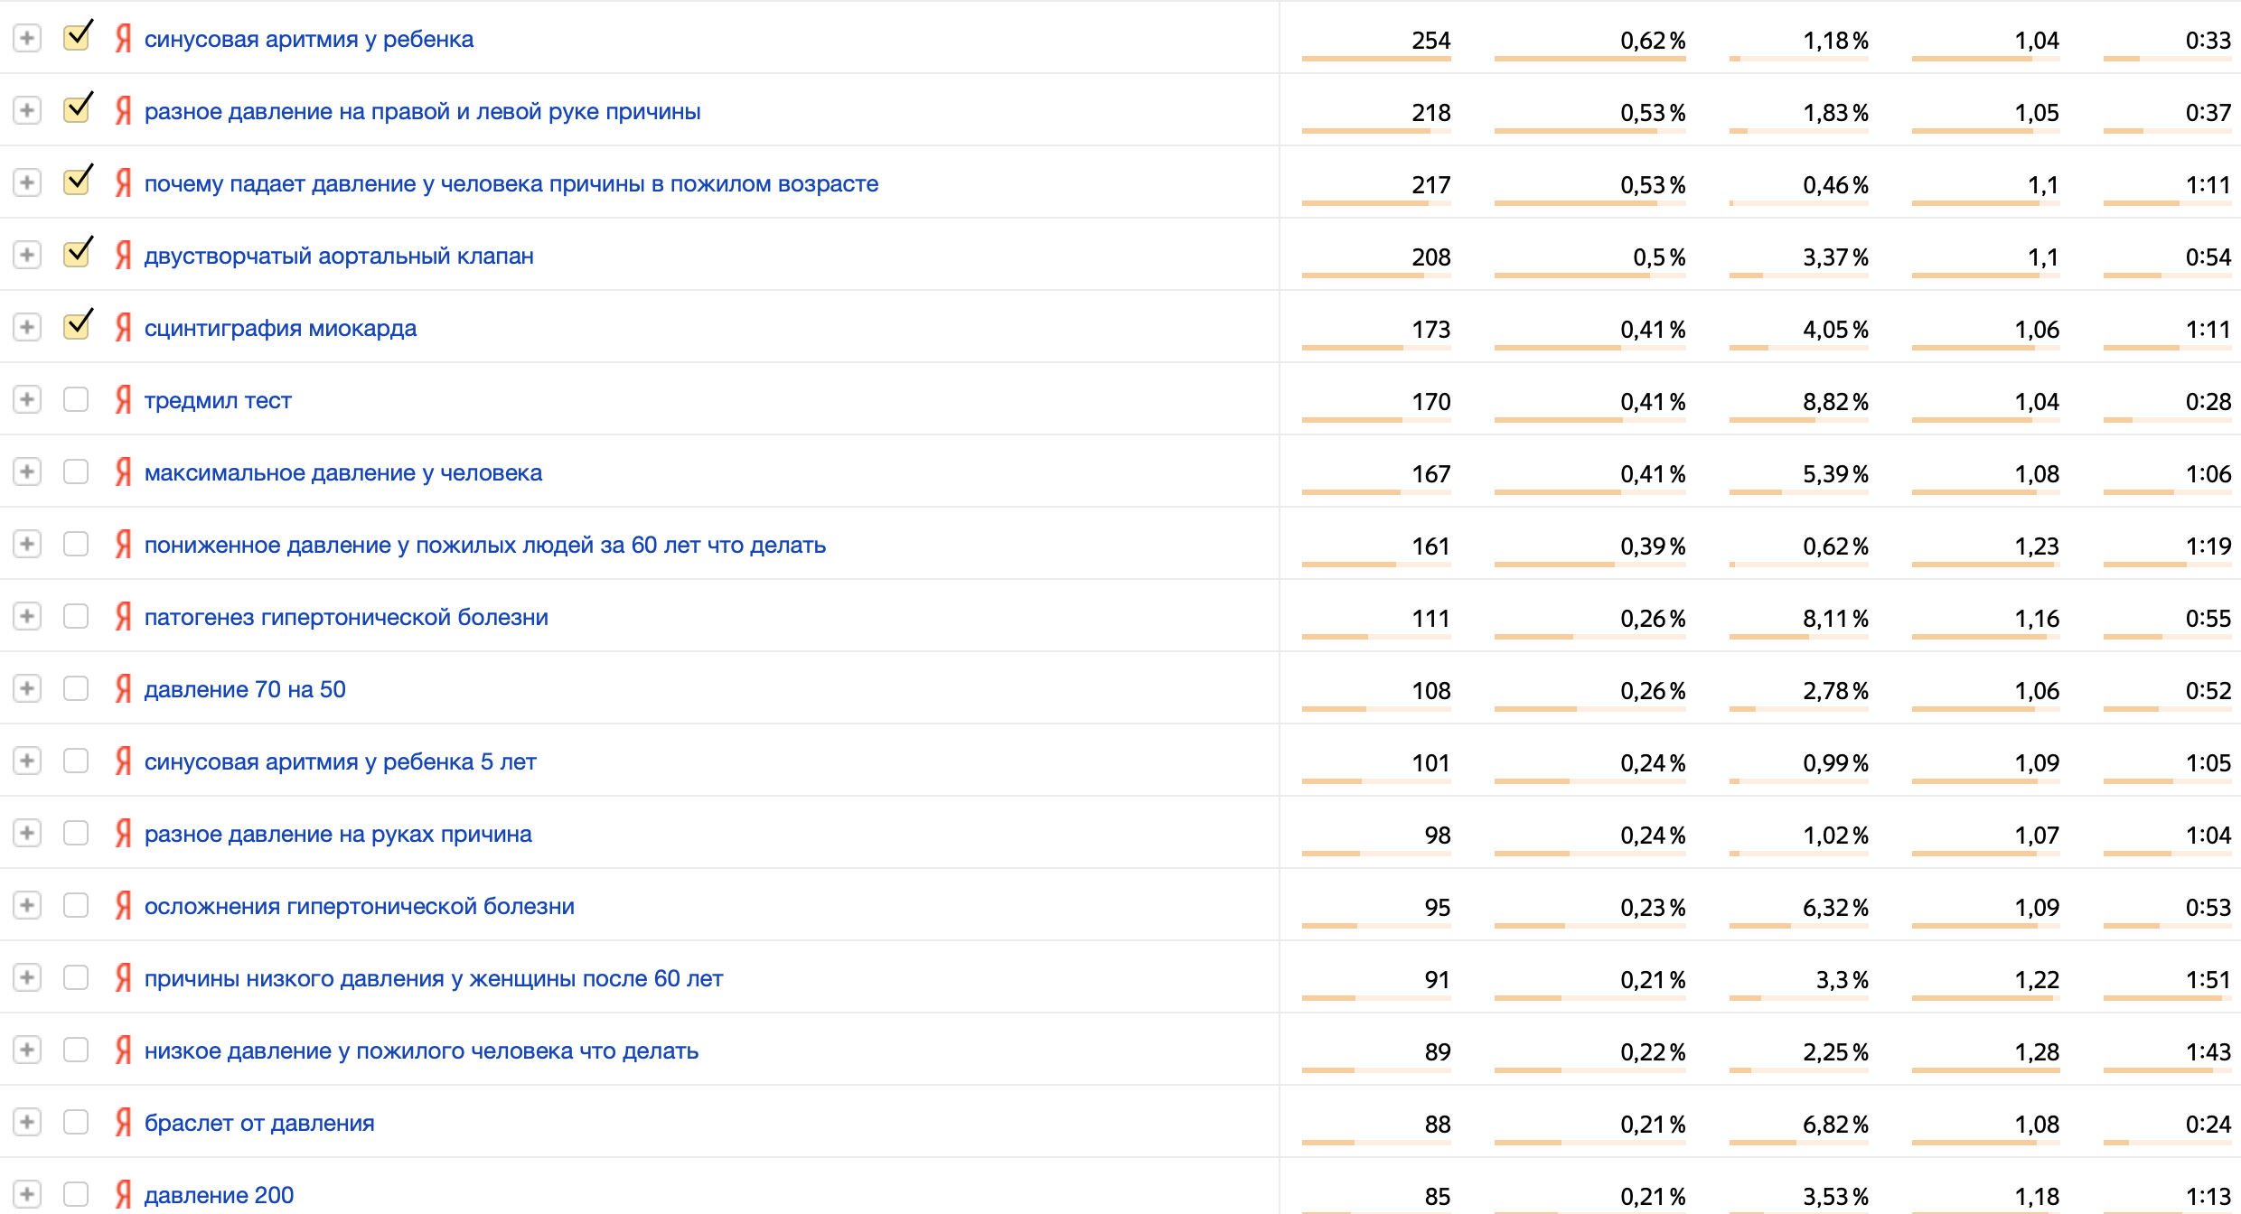2241x1214 pixels.
Task: Uncheck the 'синусовая аритмия у ребенка' row checkbox
Action: click(77, 38)
